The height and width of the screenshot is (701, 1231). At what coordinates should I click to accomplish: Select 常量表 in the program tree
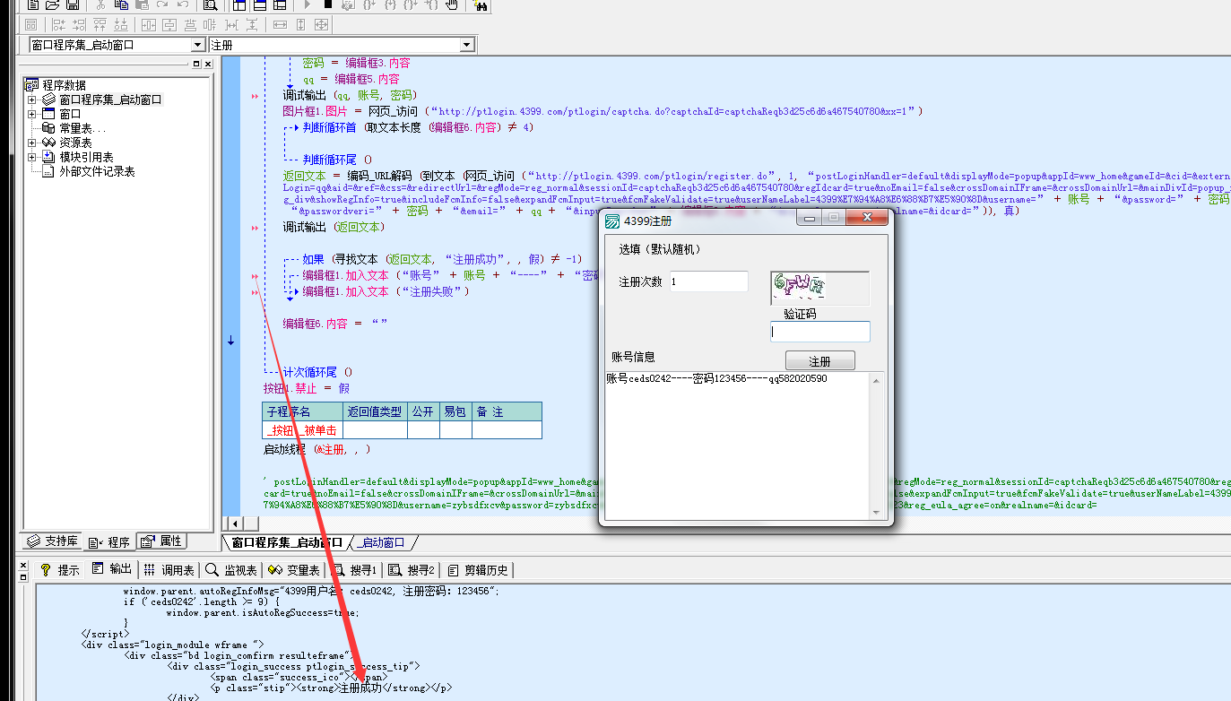[82, 128]
